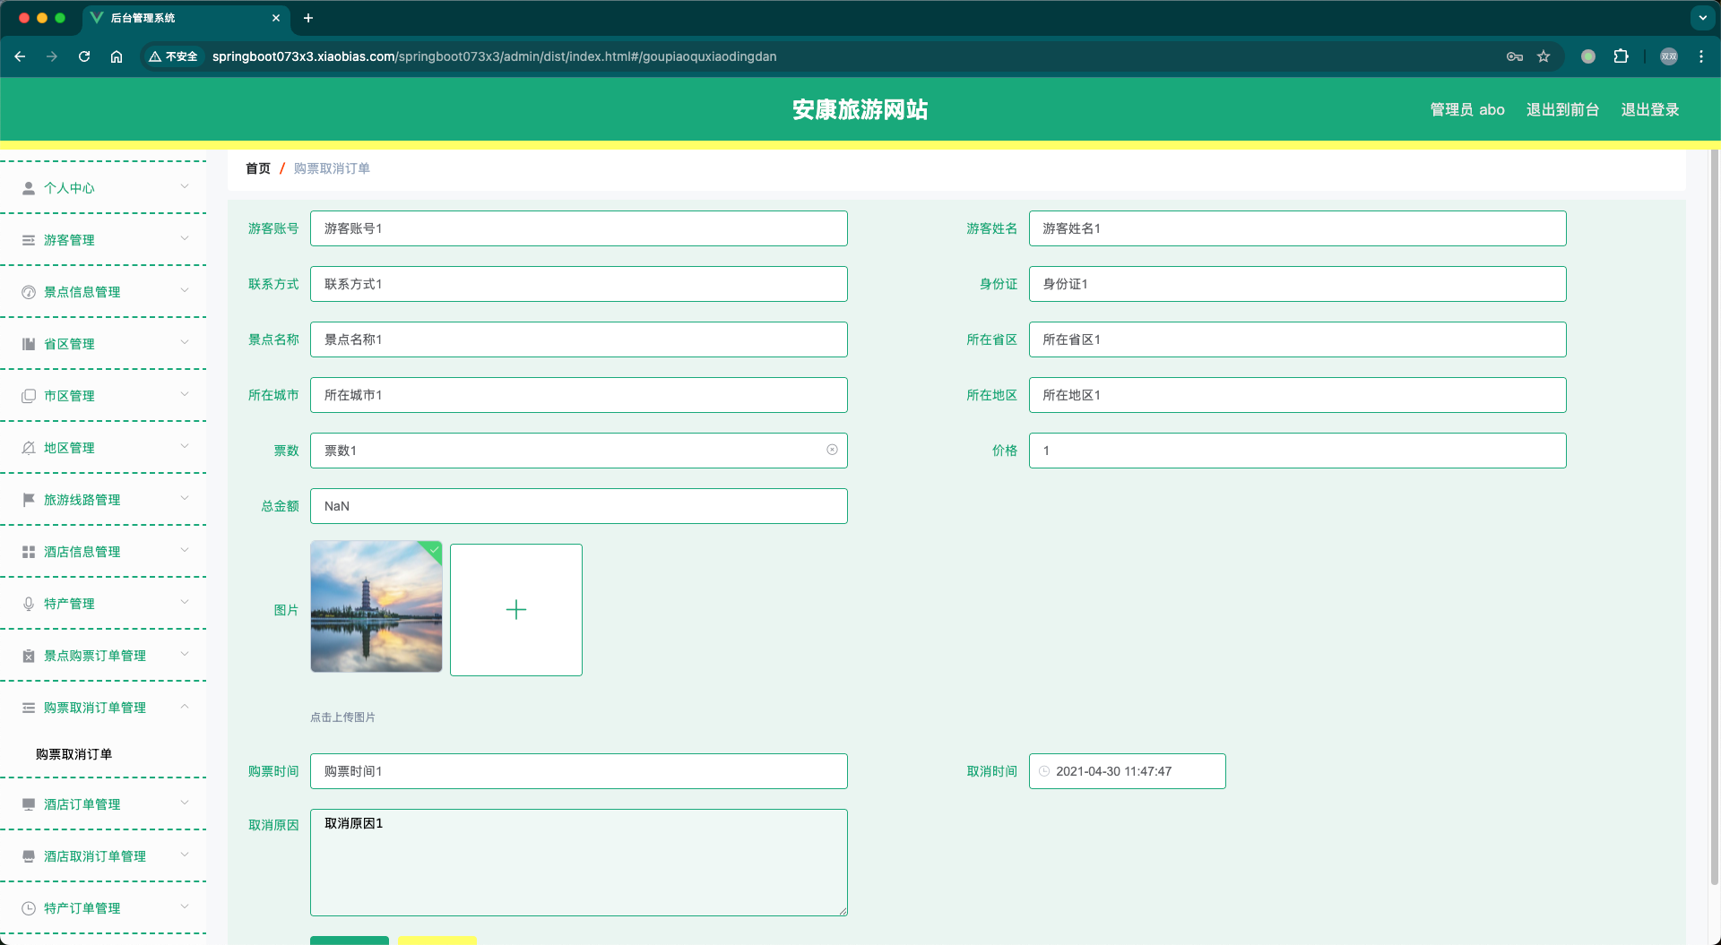Select the 购票取消订单 submenu item
Image resolution: width=1721 pixels, height=945 pixels.
click(x=74, y=754)
